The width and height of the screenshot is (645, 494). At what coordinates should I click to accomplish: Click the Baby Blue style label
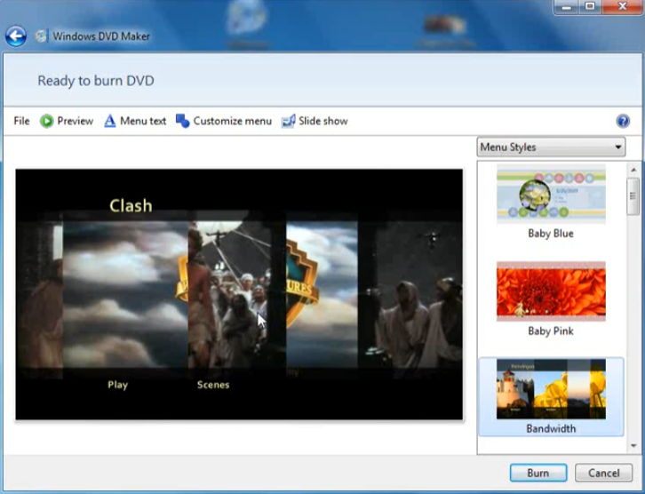(551, 233)
